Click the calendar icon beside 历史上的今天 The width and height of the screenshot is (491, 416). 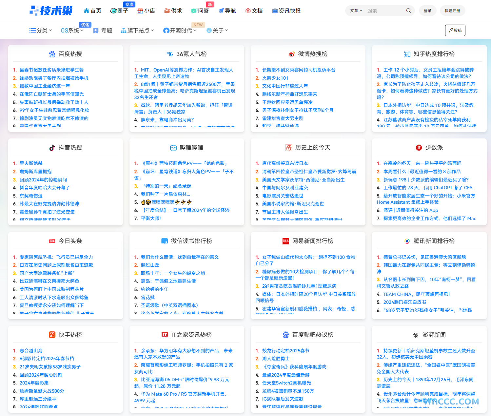(288, 148)
